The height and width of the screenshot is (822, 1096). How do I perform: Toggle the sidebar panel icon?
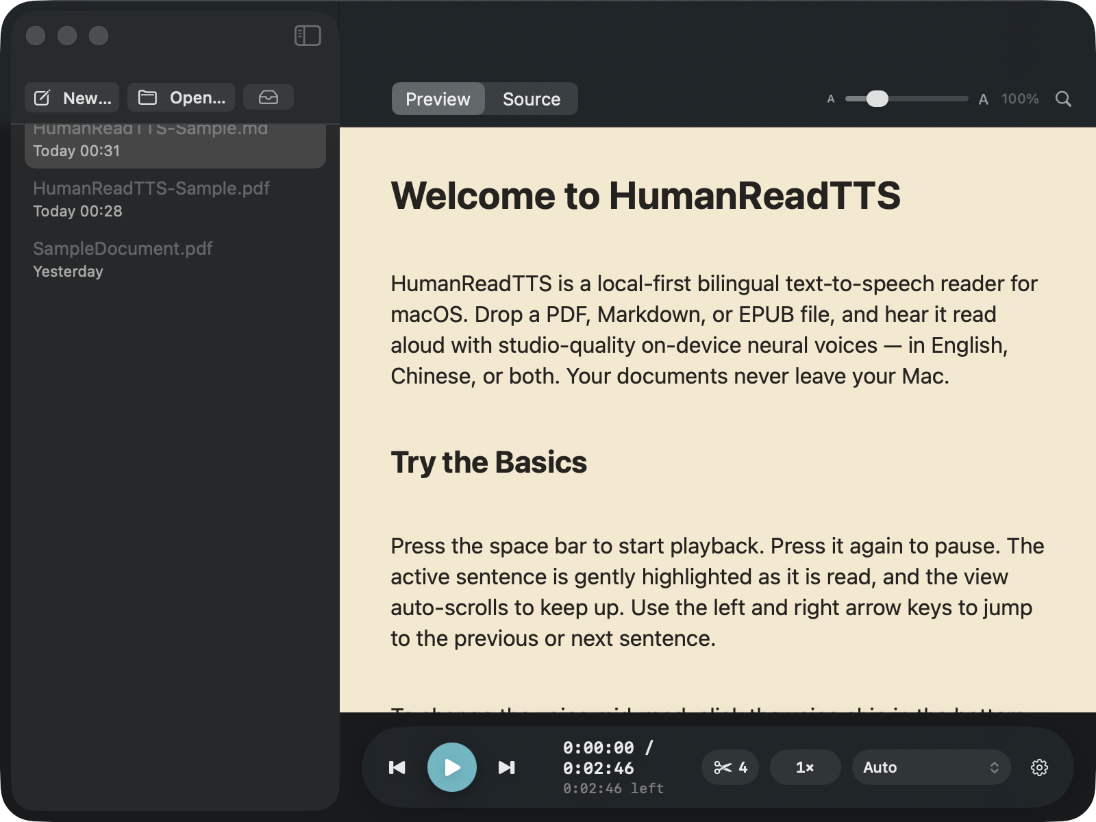[x=308, y=36]
